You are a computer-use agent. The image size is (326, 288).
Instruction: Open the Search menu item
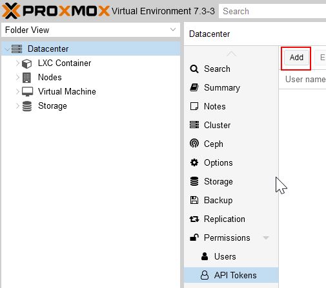tap(231, 69)
